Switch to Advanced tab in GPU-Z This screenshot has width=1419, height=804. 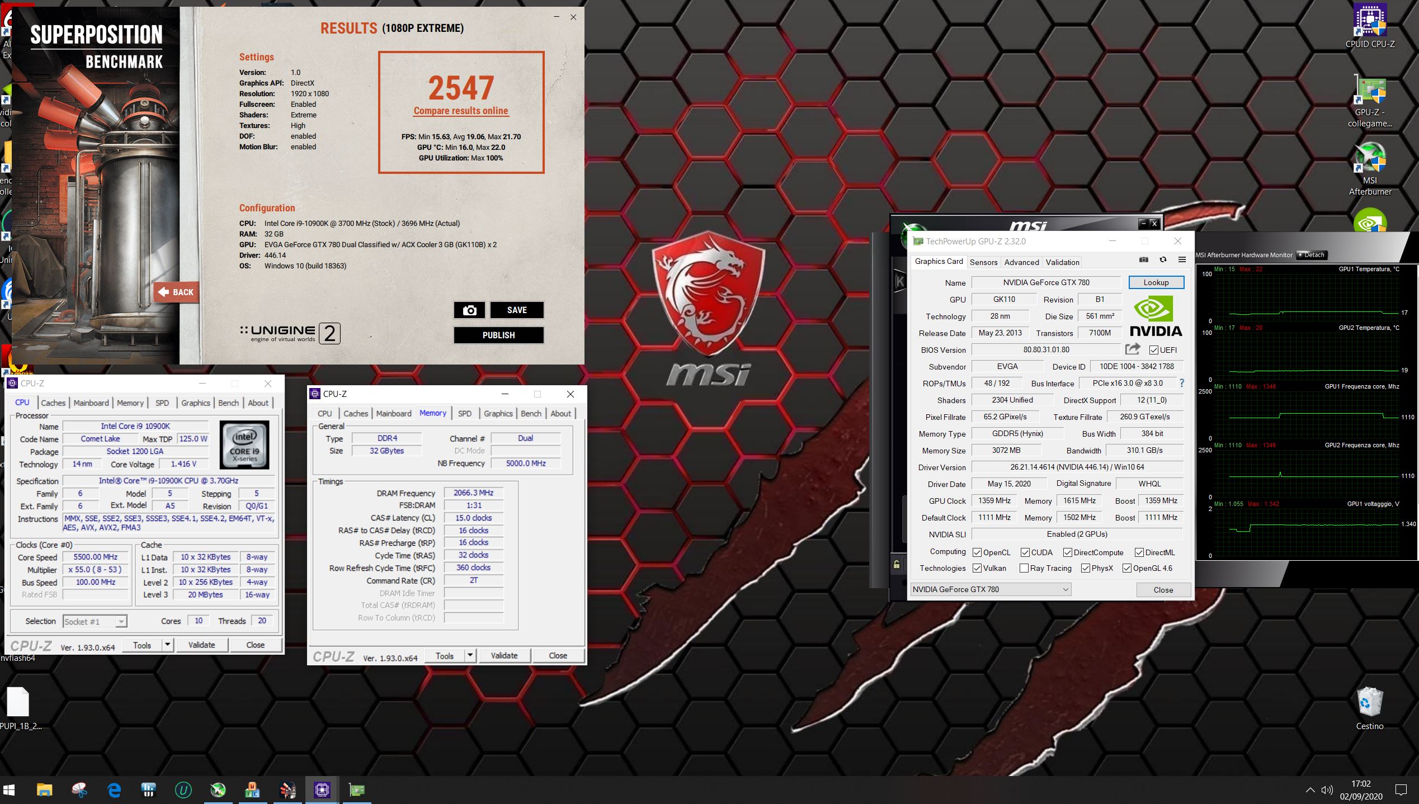pos(1021,262)
